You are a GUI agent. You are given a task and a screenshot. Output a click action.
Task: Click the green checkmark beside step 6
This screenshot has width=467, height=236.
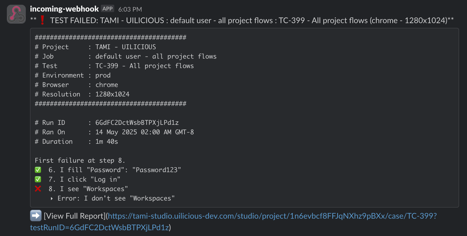38,170
